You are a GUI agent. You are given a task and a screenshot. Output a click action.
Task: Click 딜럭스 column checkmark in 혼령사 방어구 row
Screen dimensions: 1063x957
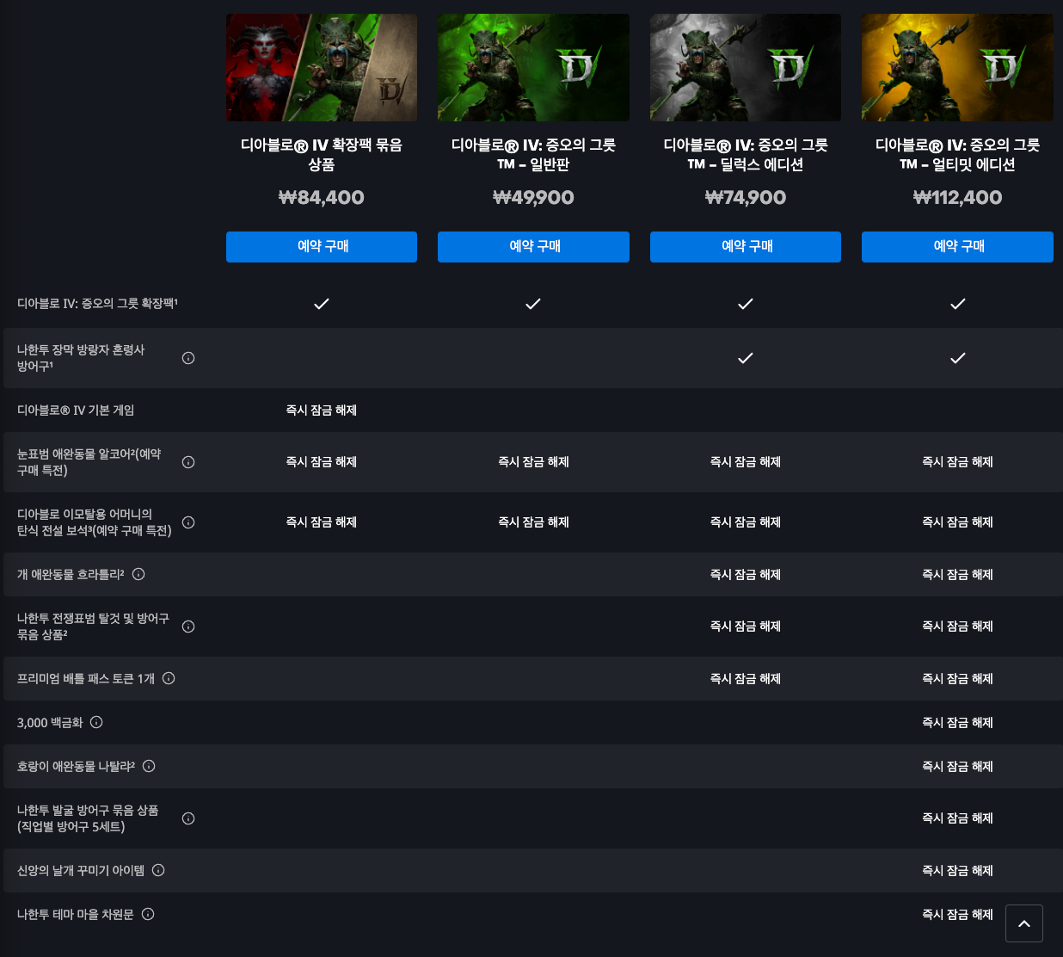point(746,358)
